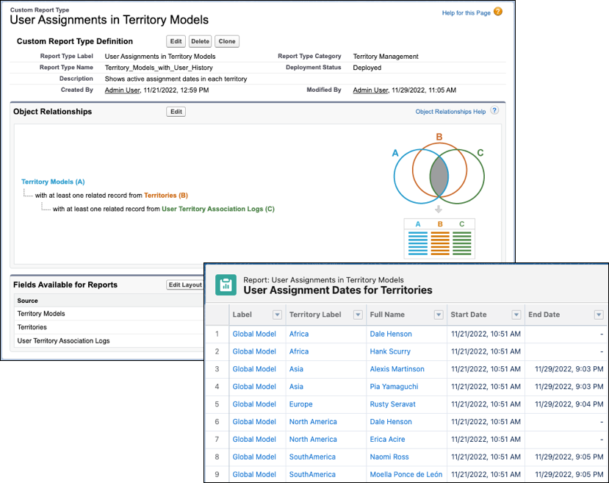Image resolution: width=609 pixels, height=483 pixels.
Task: Open SouthAmerica link in Naomi Ross row
Action: [x=312, y=457]
